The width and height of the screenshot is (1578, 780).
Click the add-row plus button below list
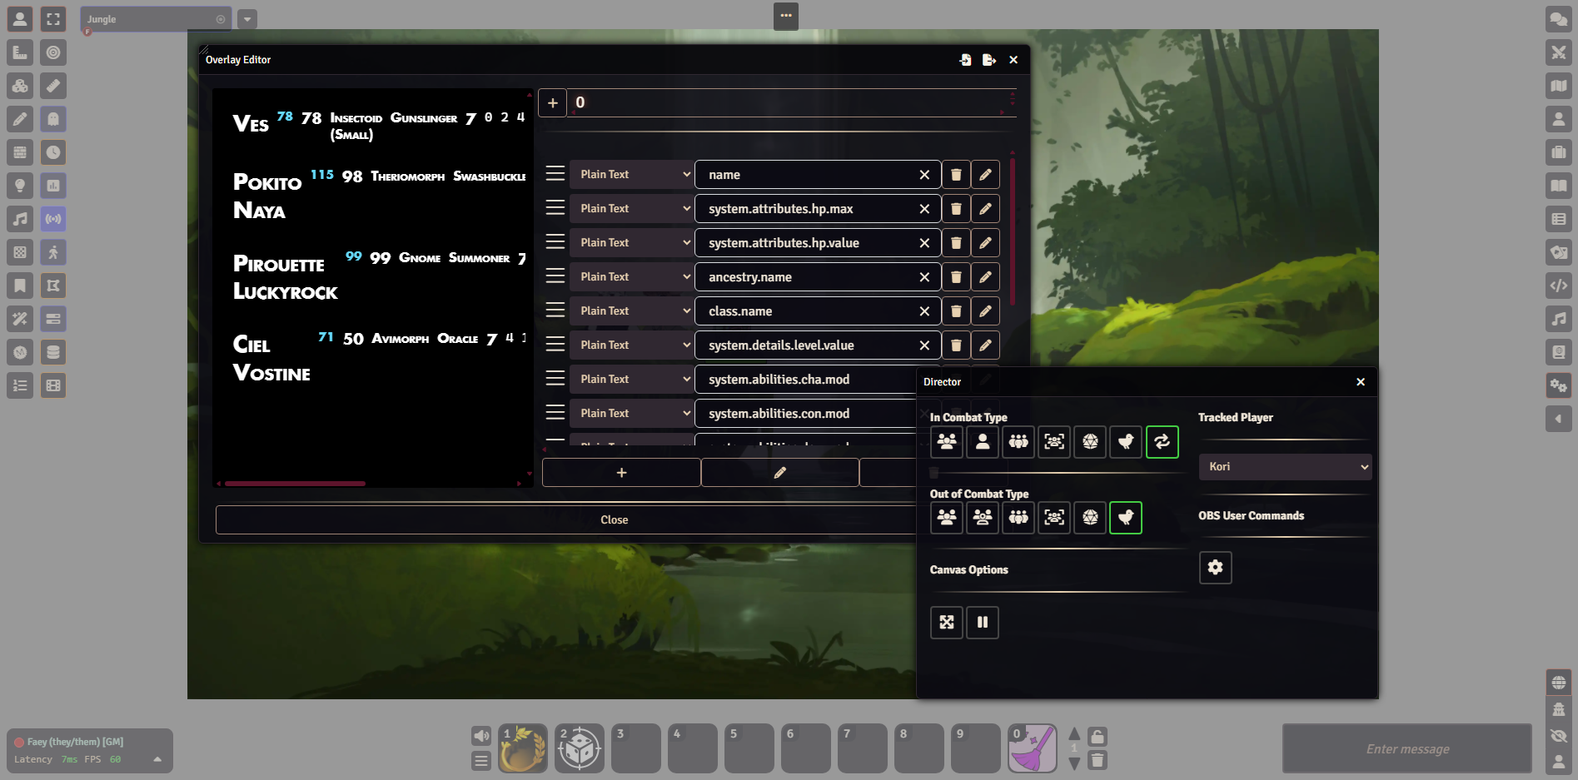coord(621,473)
